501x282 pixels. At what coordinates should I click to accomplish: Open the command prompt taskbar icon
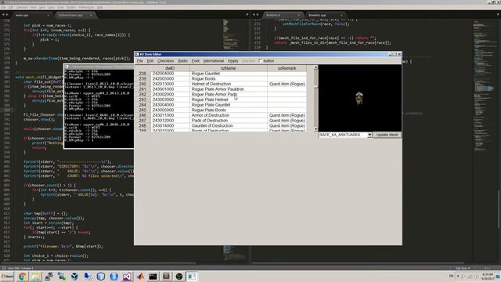[x=153, y=277]
